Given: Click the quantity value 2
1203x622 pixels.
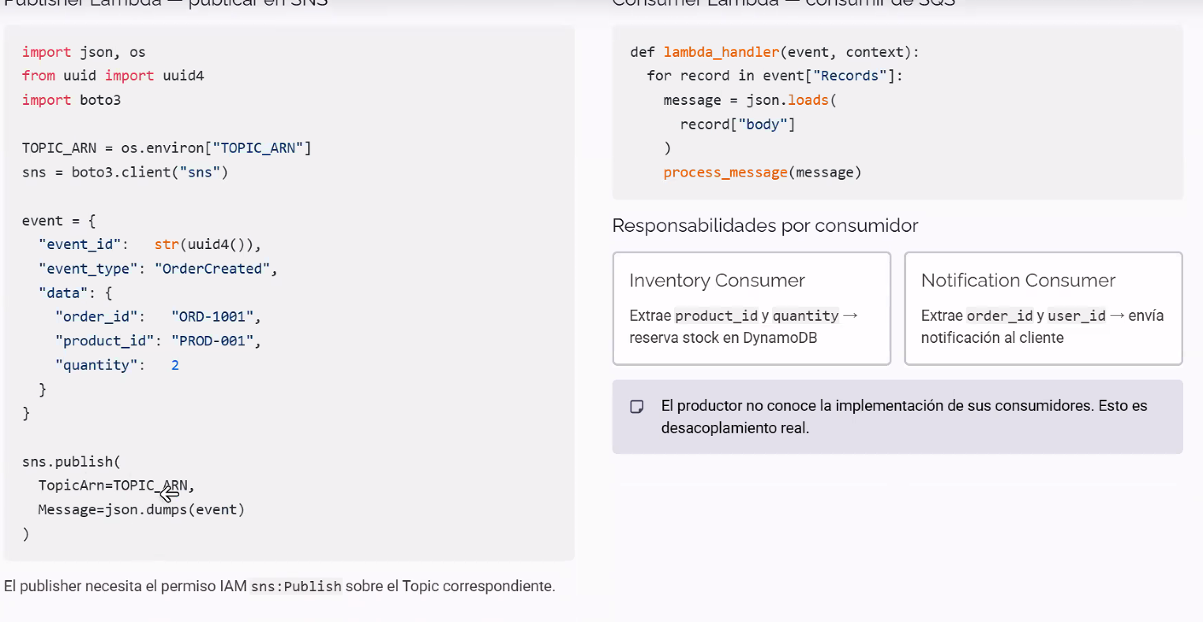Looking at the screenshot, I should [x=175, y=365].
